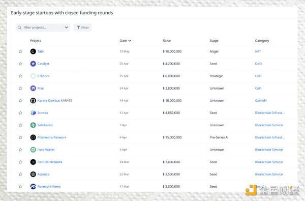Star the Credora project row
The image size is (305, 201).
(x=20, y=76)
